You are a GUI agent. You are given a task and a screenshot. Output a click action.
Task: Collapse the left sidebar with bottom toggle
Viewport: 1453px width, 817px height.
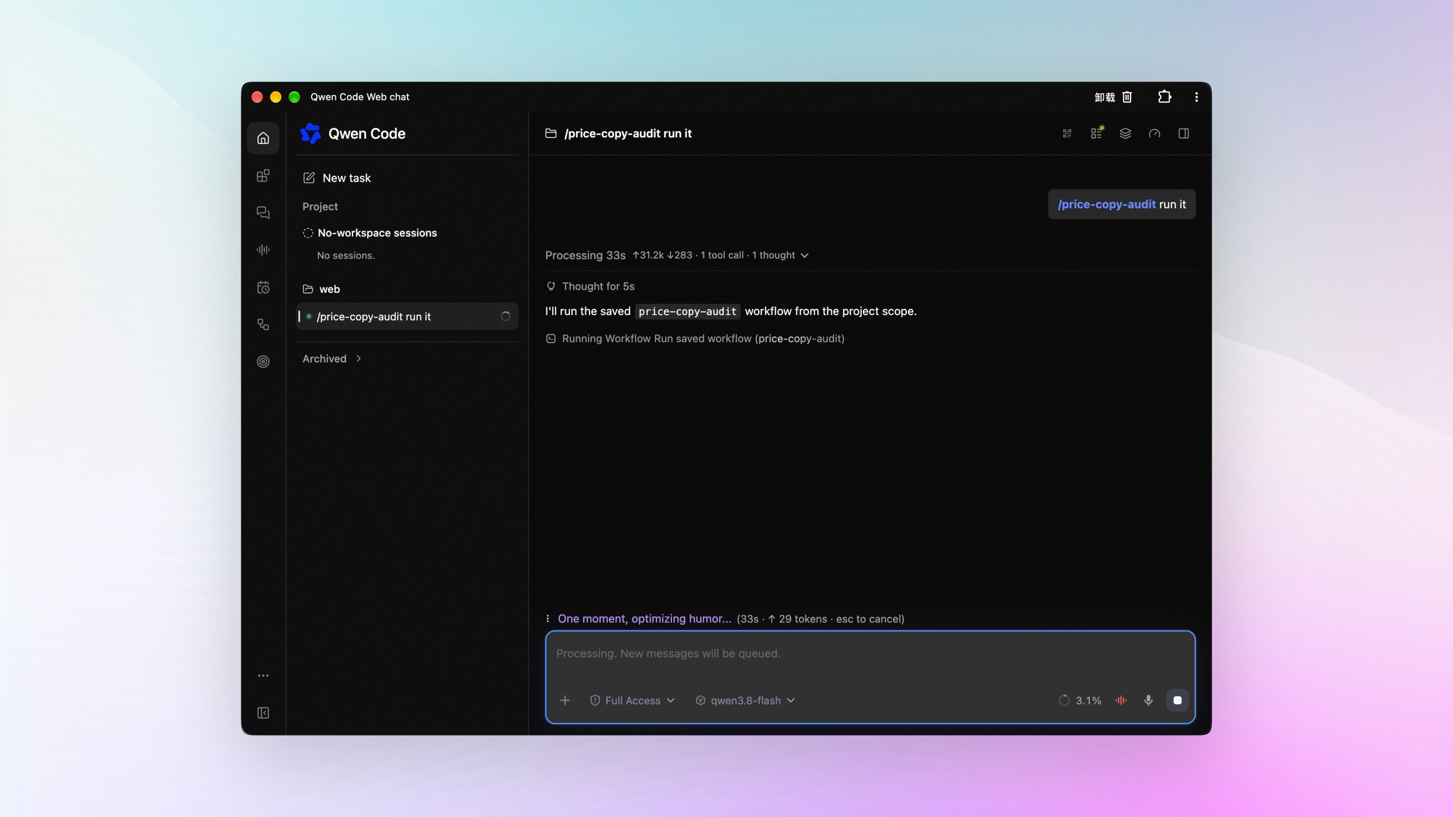263,713
